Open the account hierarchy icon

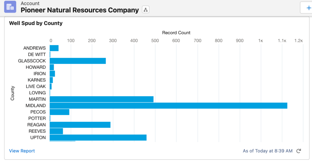tap(146, 9)
